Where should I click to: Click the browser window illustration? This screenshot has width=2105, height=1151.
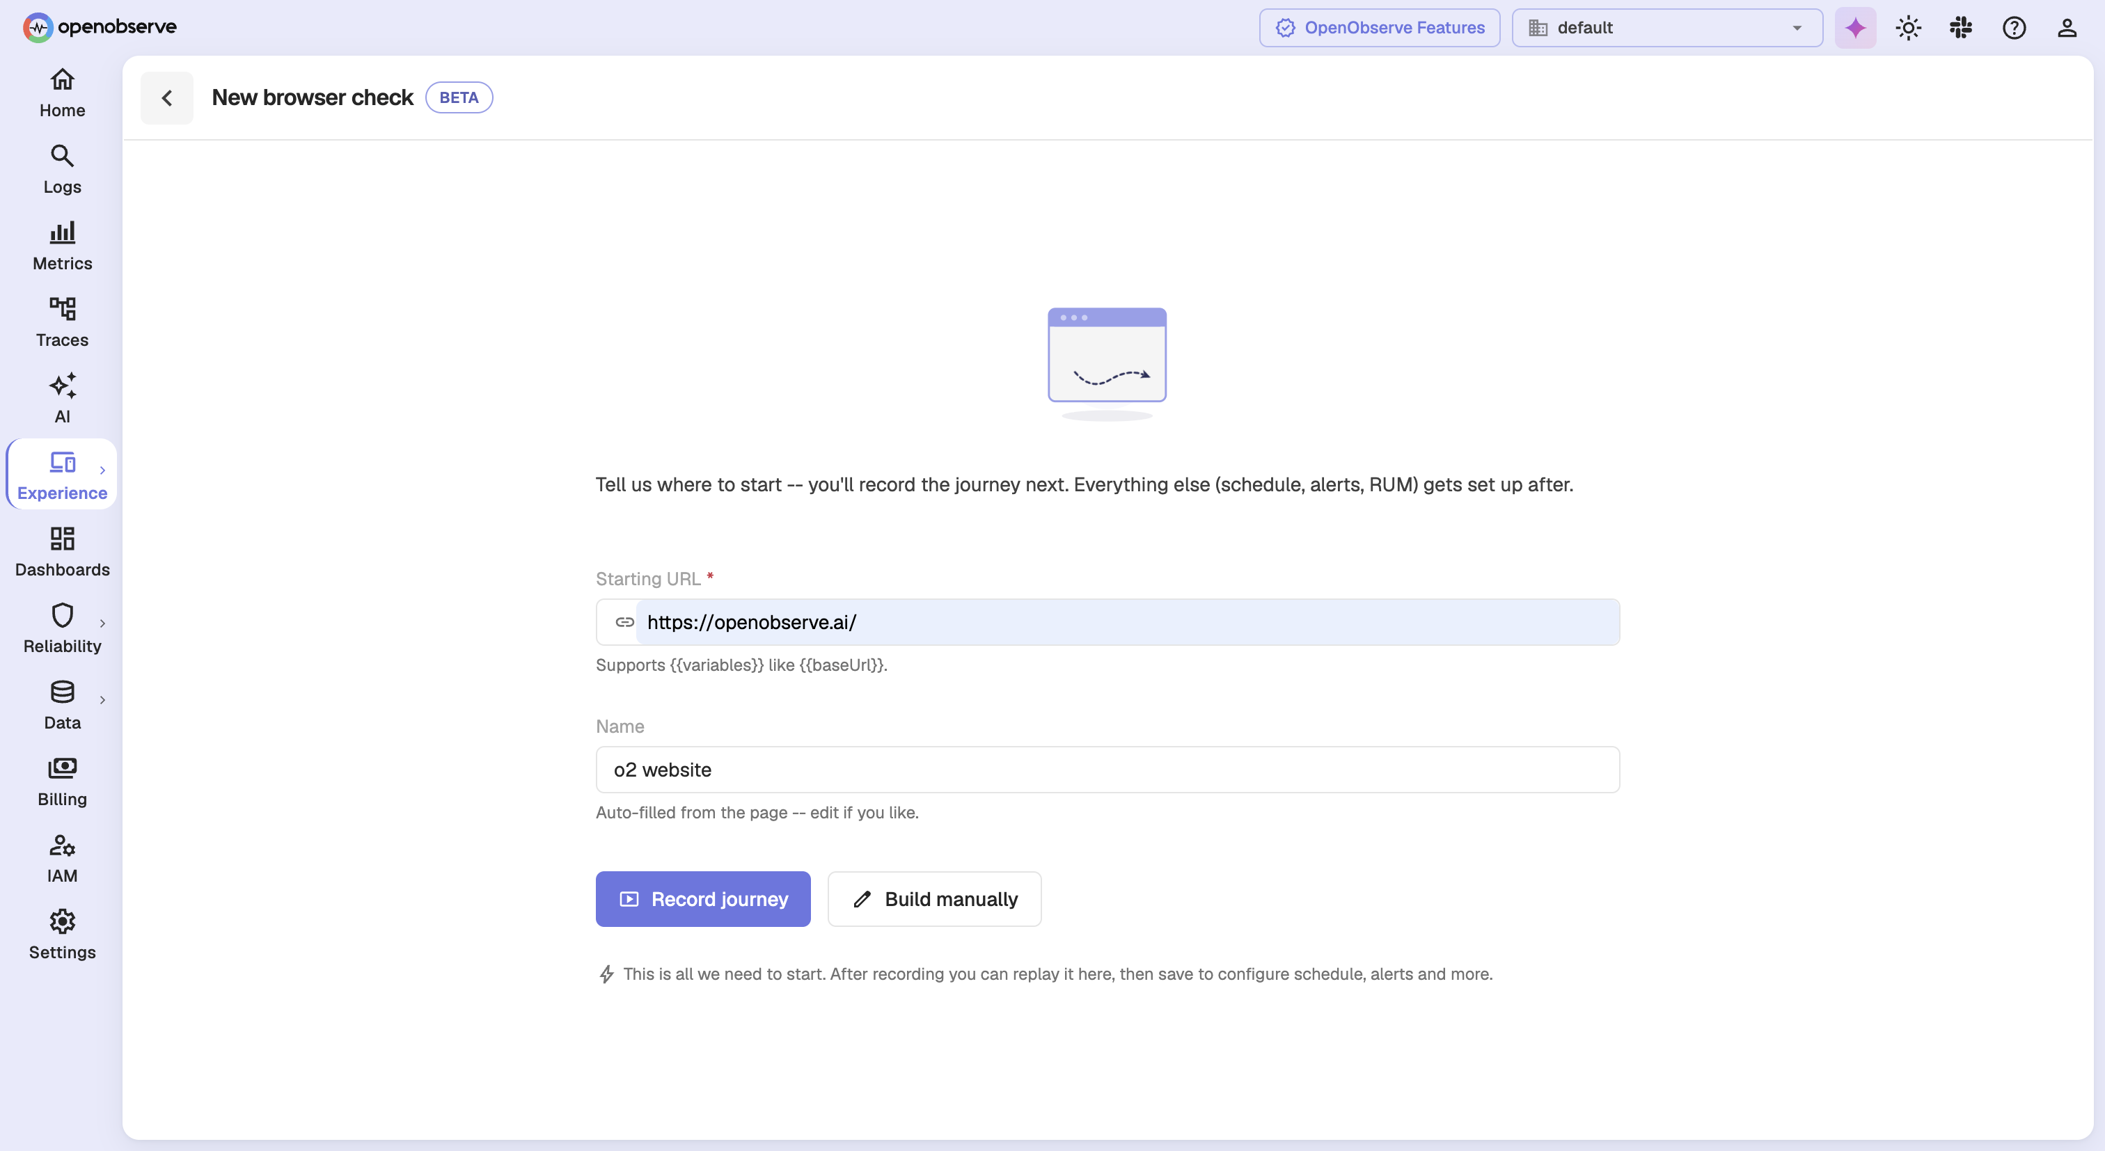pyautogui.click(x=1106, y=363)
